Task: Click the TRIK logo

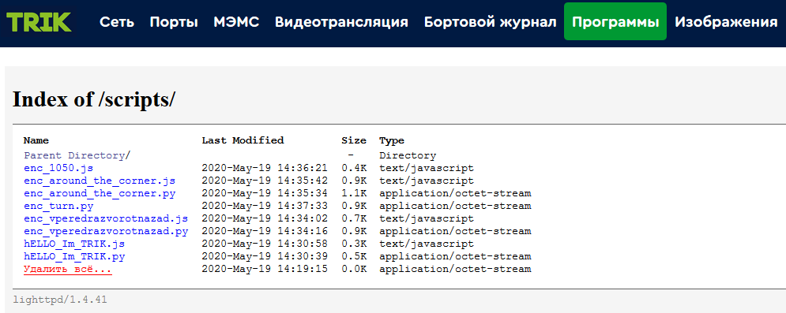Action: click(x=39, y=22)
